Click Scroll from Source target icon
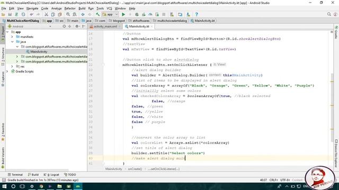 pyautogui.click(x=64, y=26)
